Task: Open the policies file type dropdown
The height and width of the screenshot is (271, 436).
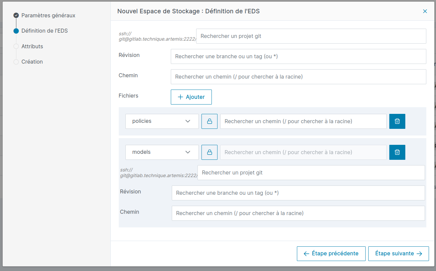Action: 162,122
